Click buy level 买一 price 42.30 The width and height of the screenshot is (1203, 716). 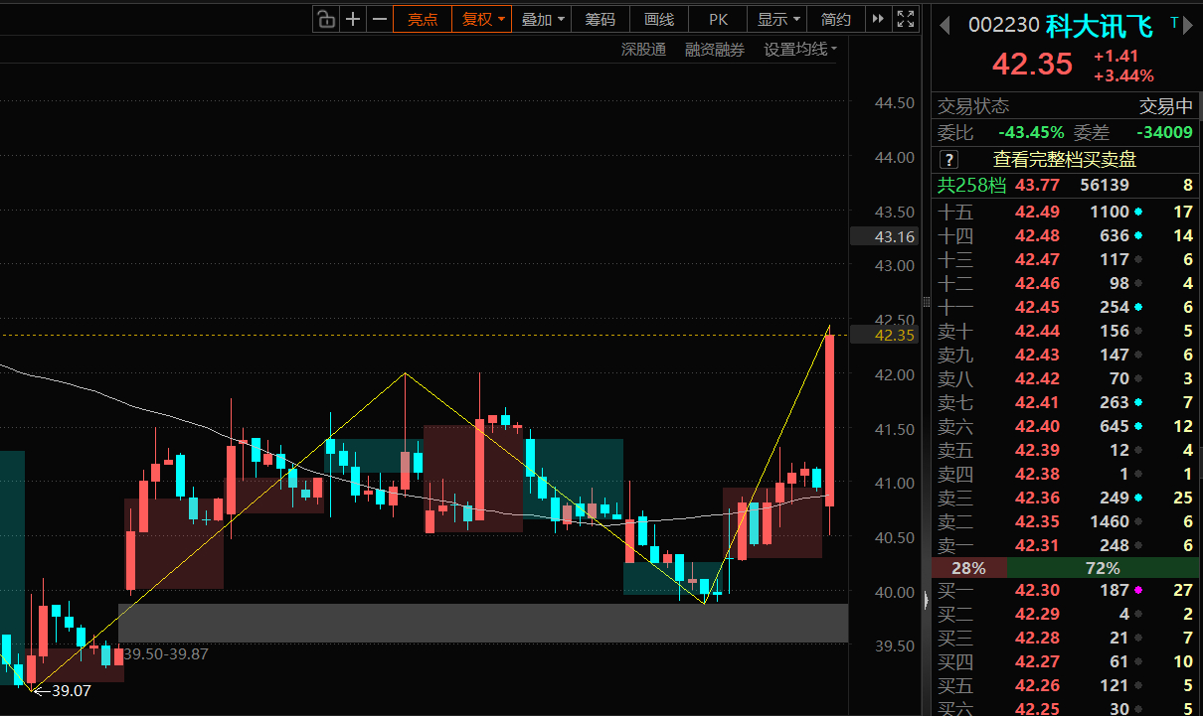[1037, 590]
